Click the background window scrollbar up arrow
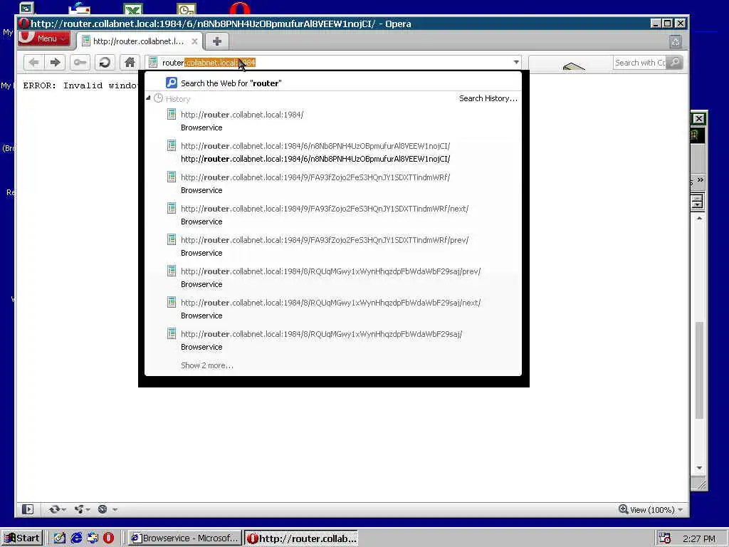The image size is (729, 547). click(x=699, y=218)
